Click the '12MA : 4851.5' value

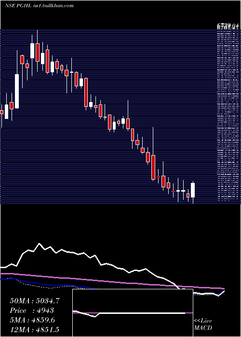click(34, 329)
